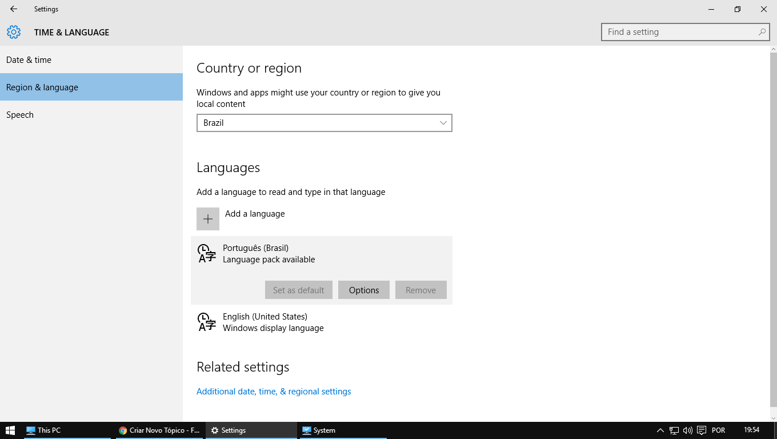Open Additional date, time, & regional settings
The height and width of the screenshot is (439, 777).
coord(274,392)
